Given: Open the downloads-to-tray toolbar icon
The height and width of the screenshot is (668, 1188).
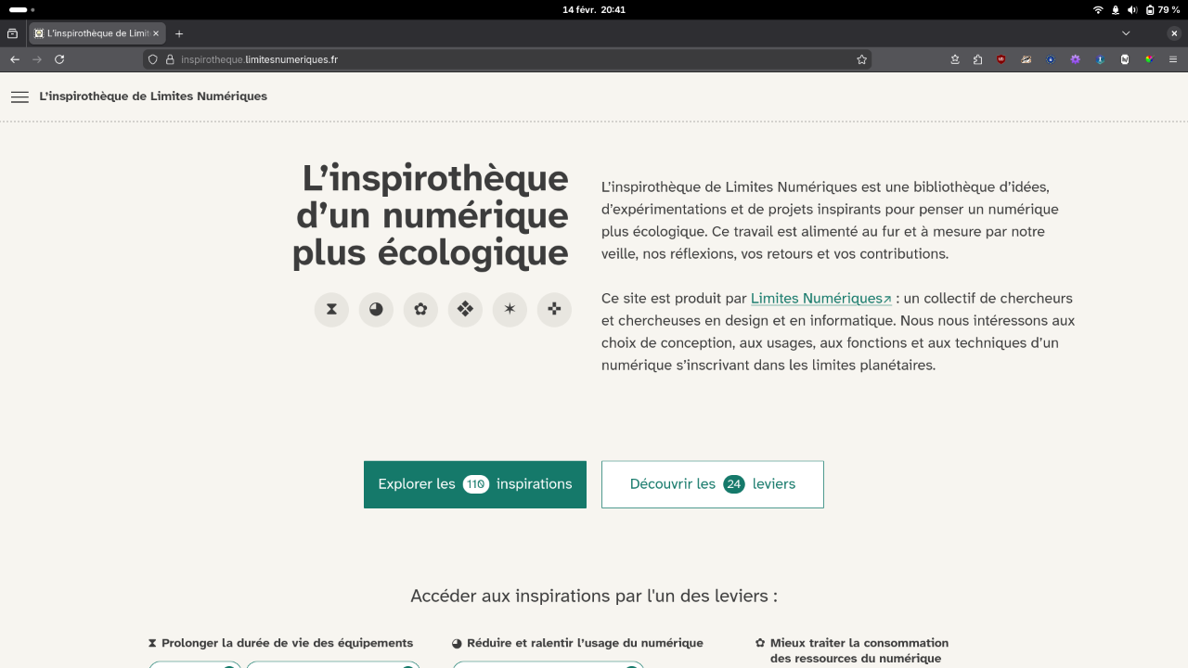Looking at the screenshot, I should tap(955, 59).
